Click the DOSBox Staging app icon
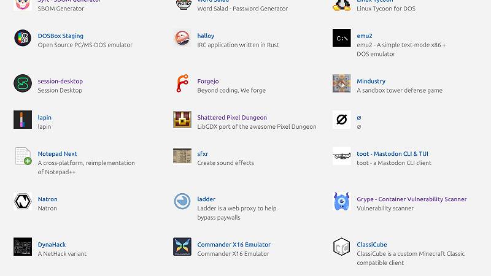 [x=23, y=38]
